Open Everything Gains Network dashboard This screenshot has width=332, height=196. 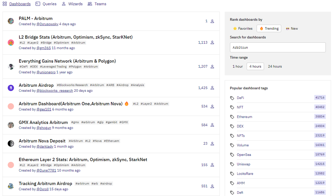click(x=67, y=61)
